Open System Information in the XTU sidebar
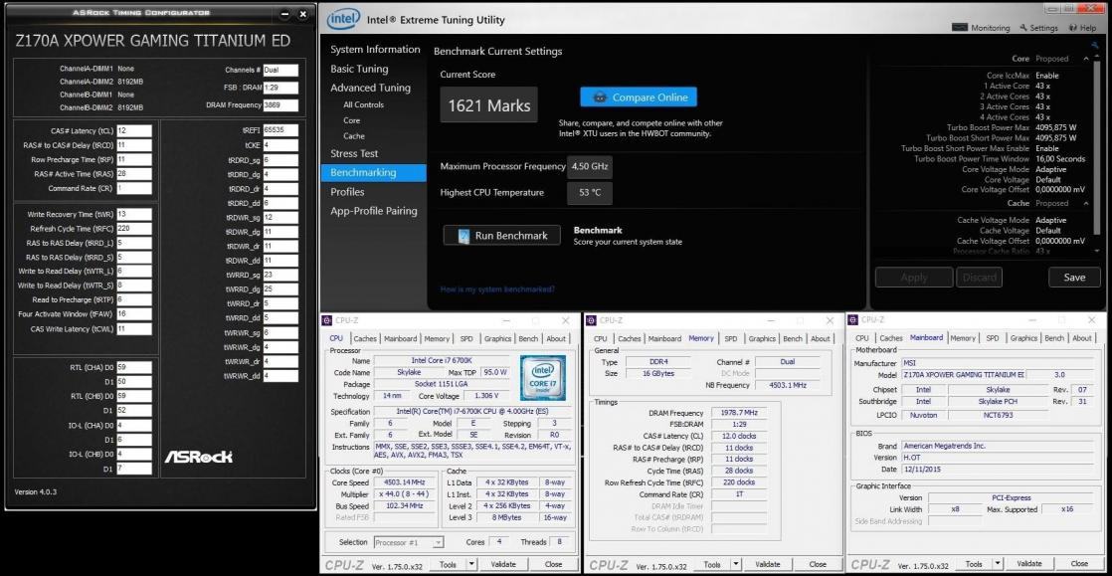 pyautogui.click(x=375, y=50)
